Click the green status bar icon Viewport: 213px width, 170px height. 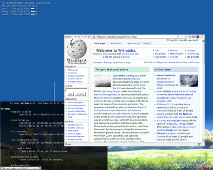[199, 144]
